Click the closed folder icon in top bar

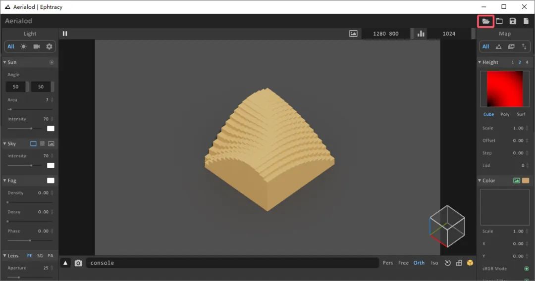pyautogui.click(x=499, y=21)
